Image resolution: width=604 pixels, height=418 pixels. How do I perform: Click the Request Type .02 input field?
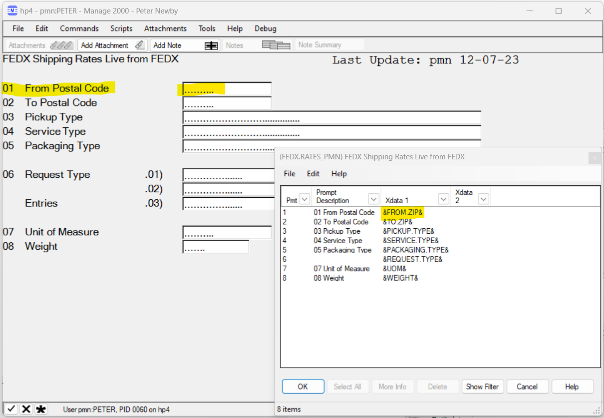pos(228,190)
